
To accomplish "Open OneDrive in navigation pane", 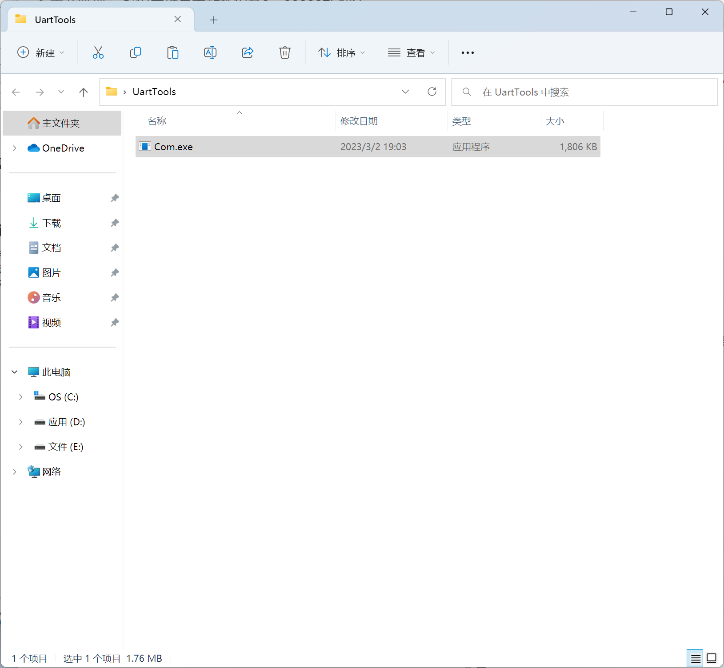I will (x=62, y=148).
